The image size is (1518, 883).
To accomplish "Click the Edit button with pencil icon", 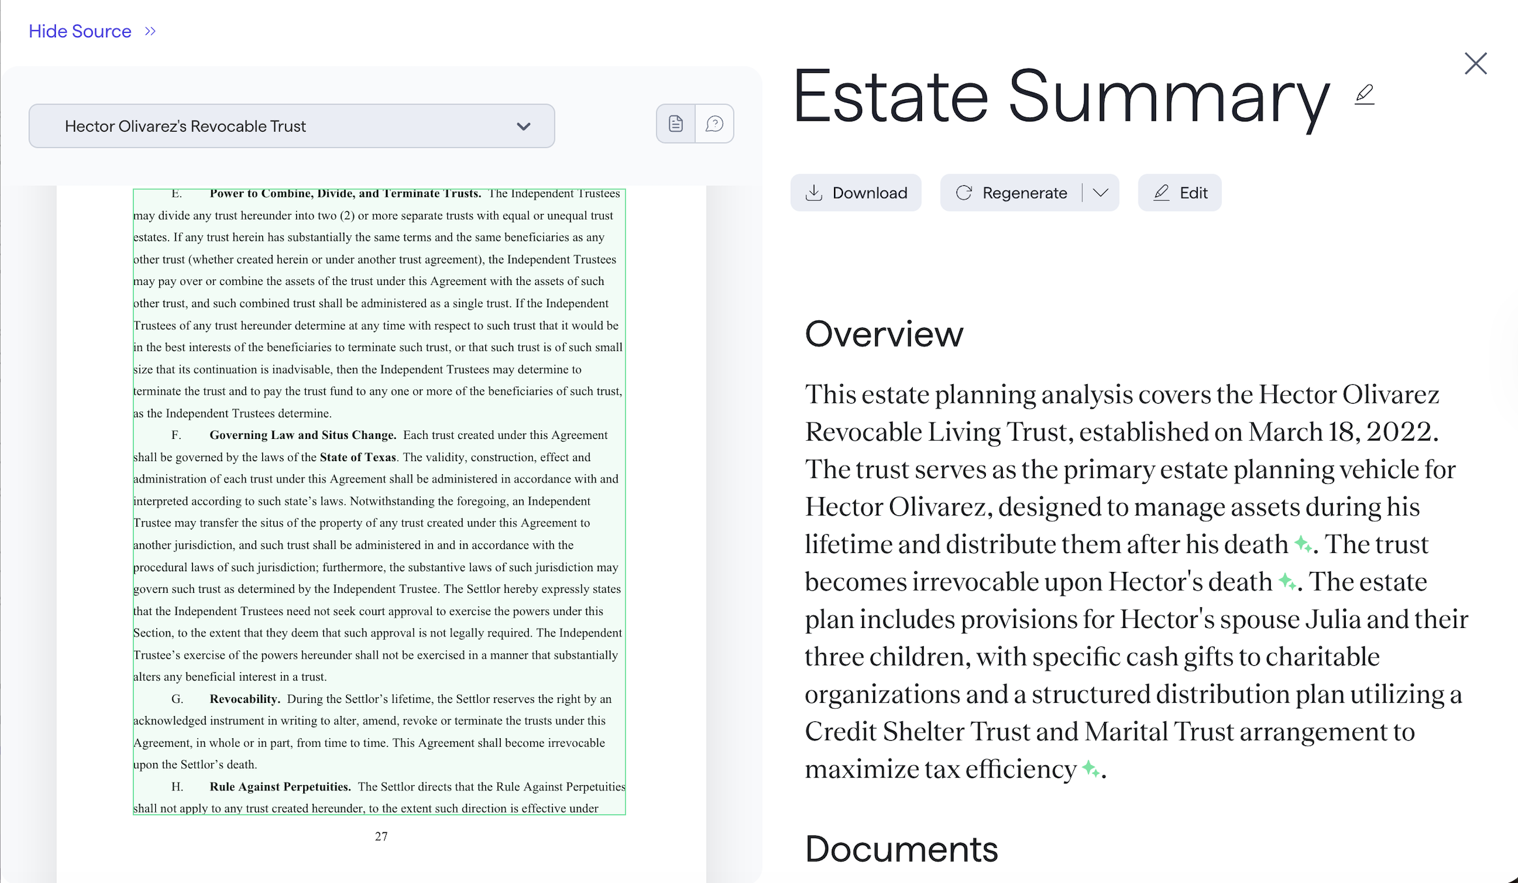I will (x=1180, y=193).
